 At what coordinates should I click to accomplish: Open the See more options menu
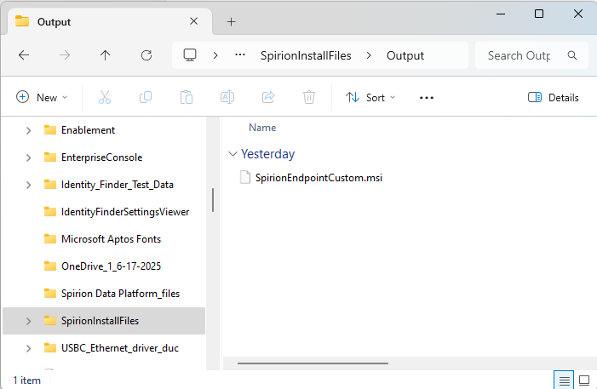coord(427,98)
